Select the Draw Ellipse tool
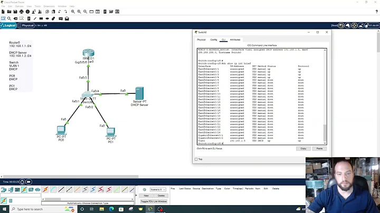The width and height of the screenshot is (380, 213). click(47, 18)
